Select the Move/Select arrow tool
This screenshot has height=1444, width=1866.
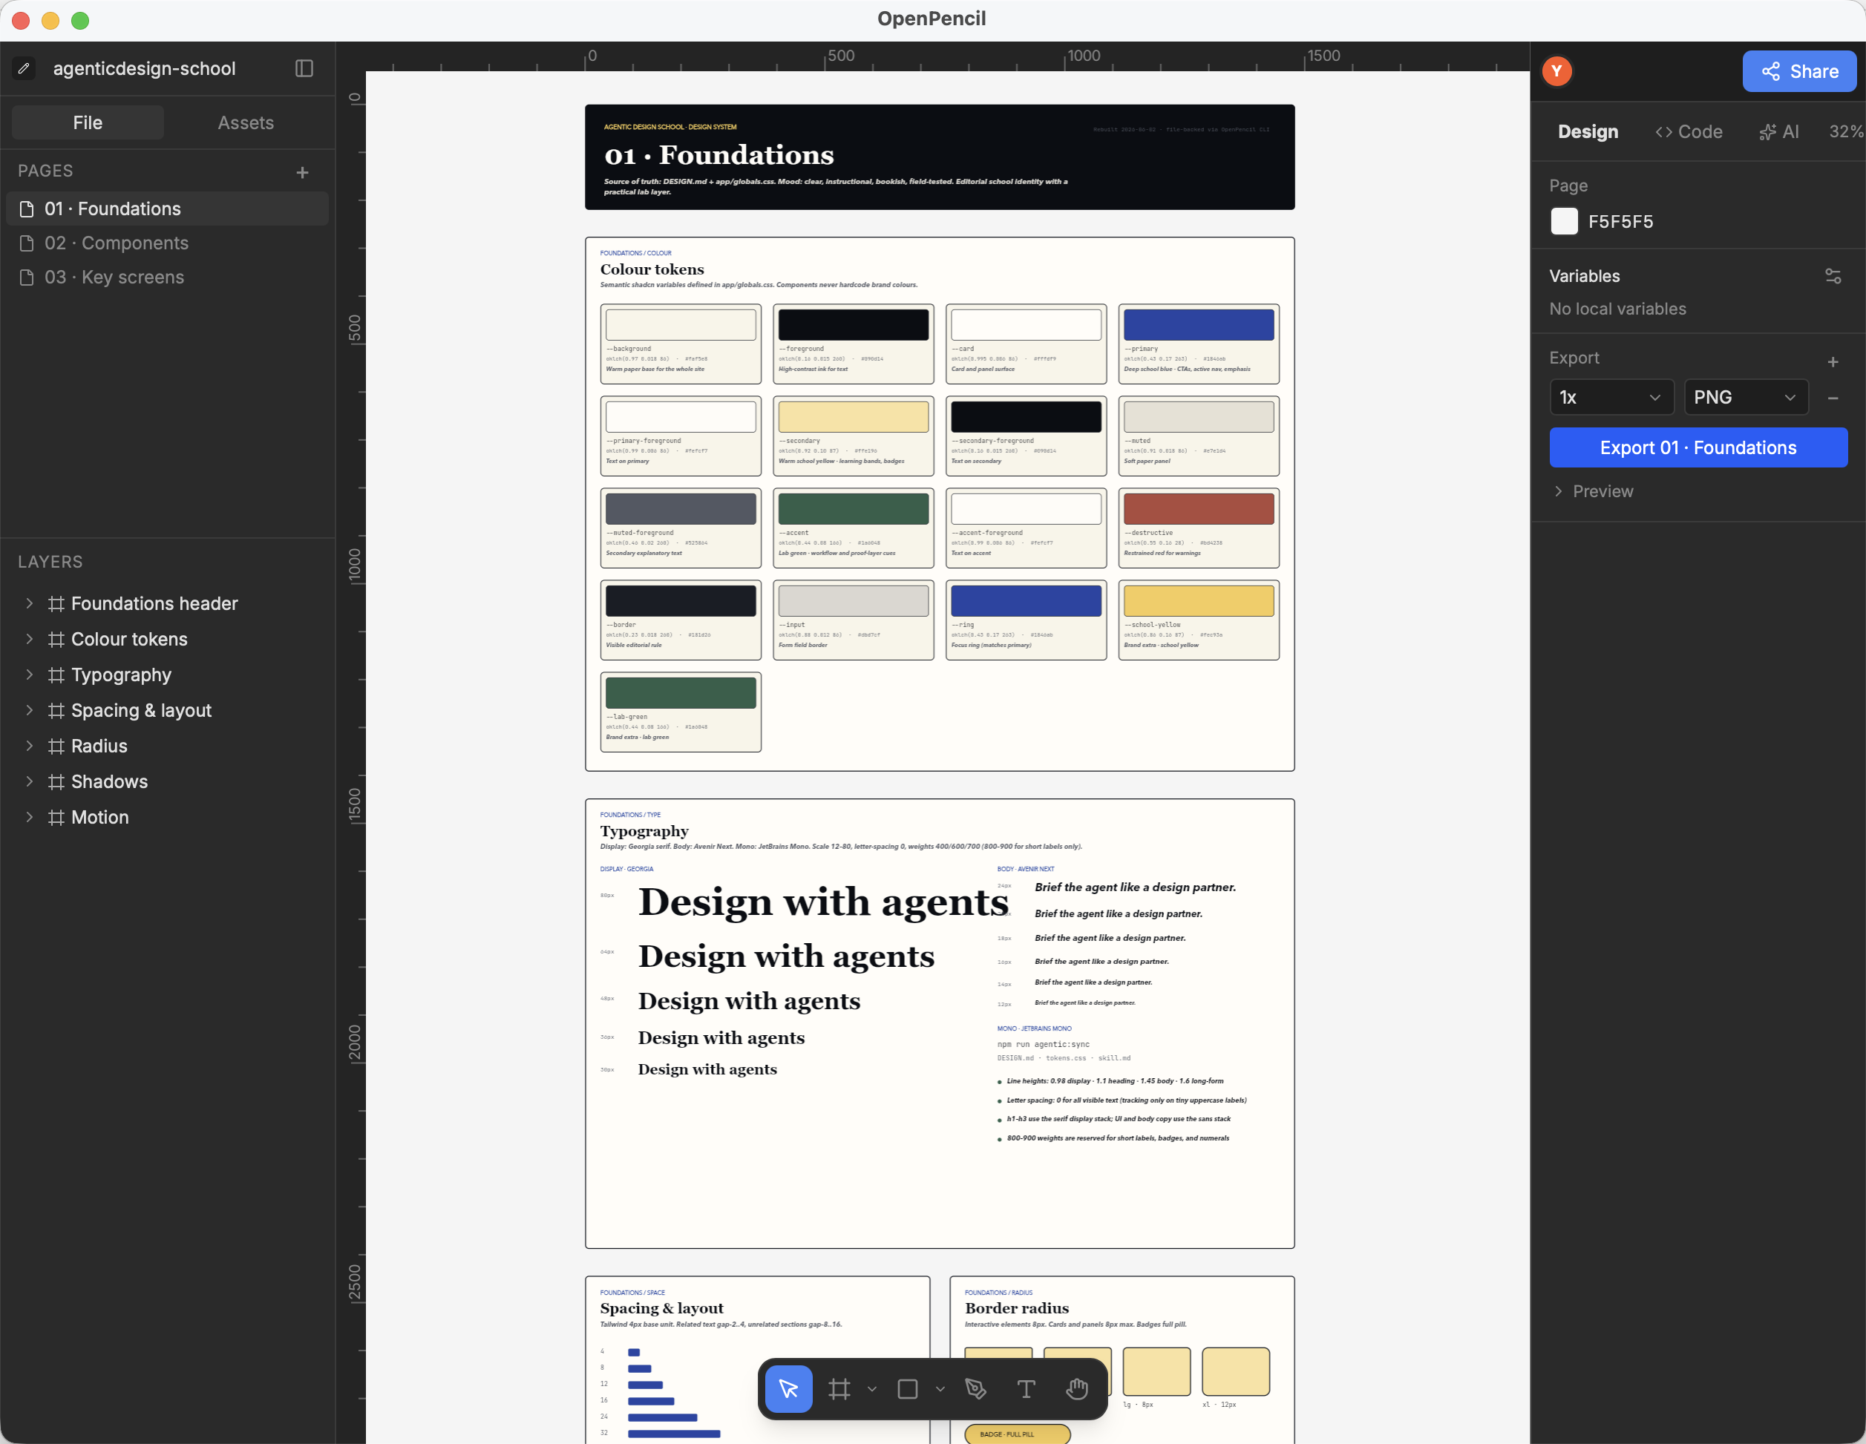coord(788,1388)
